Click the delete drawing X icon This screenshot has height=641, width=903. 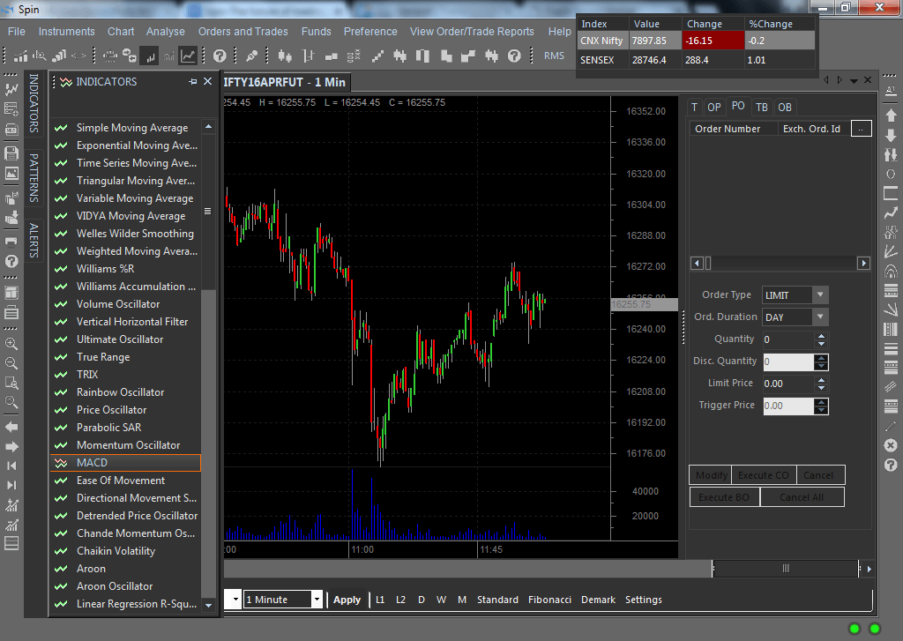pos(891,445)
